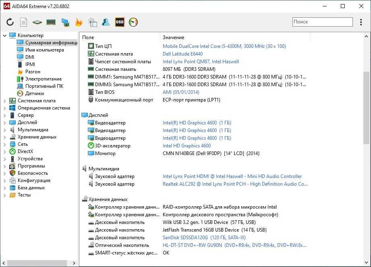Open the OSD panel toolbar icon
This screenshot has width=371, height=267.
pos(120,22)
